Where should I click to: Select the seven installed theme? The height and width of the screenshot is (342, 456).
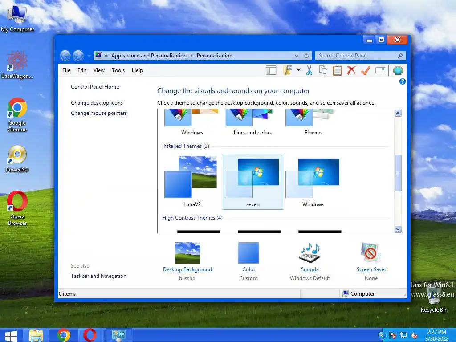pos(253,182)
